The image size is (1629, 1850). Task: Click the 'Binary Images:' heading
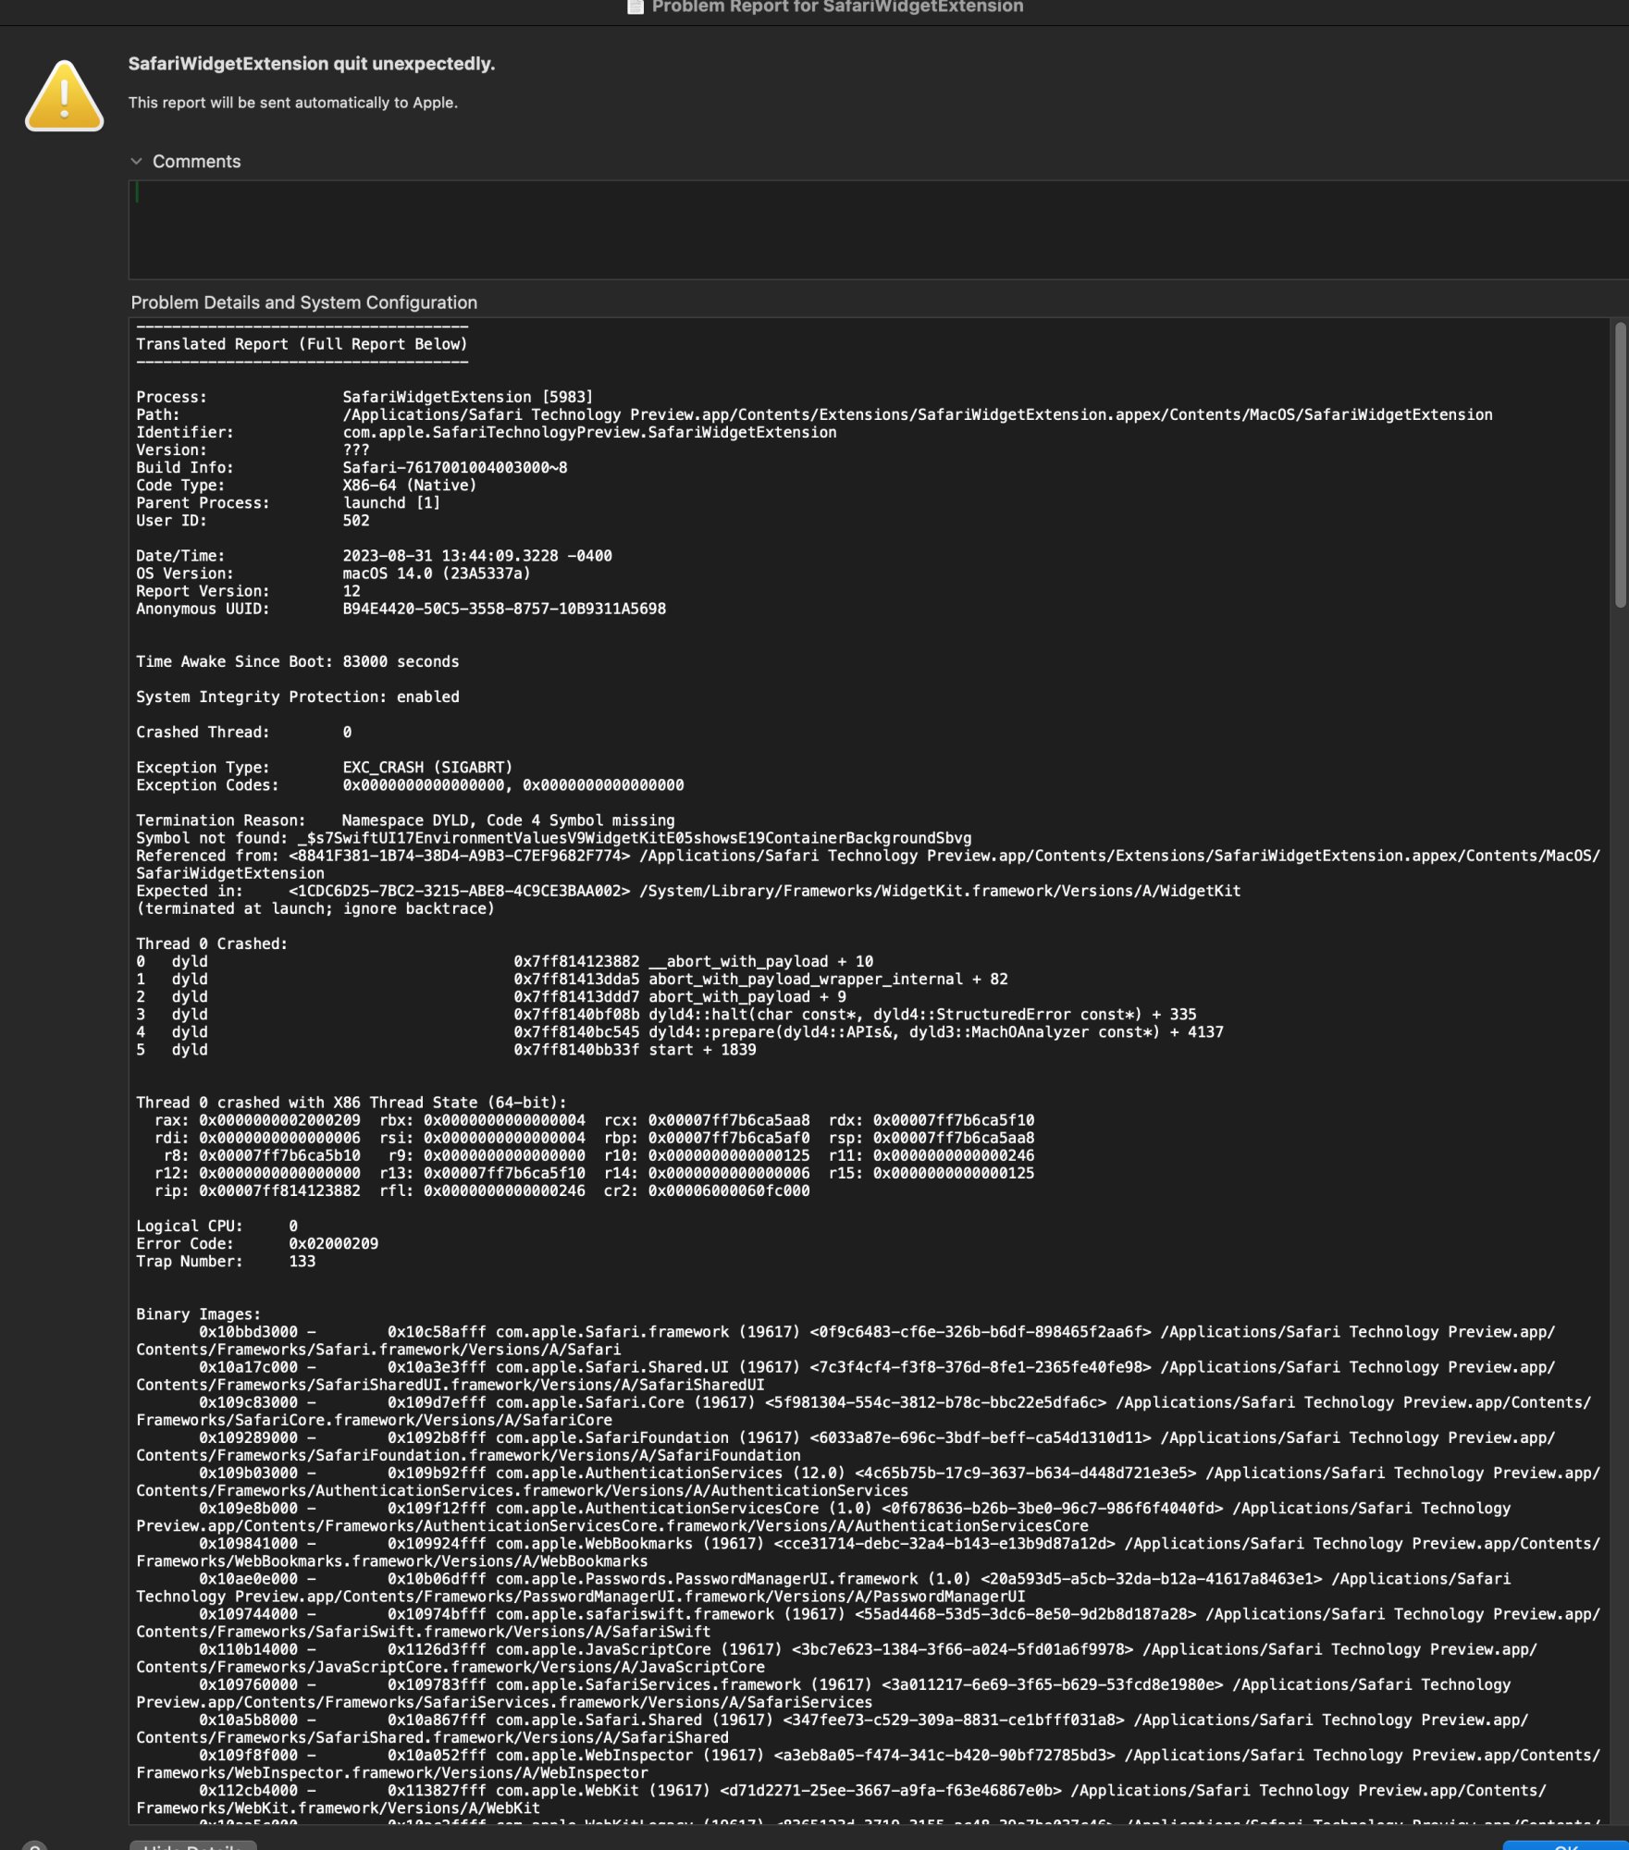click(x=199, y=1314)
